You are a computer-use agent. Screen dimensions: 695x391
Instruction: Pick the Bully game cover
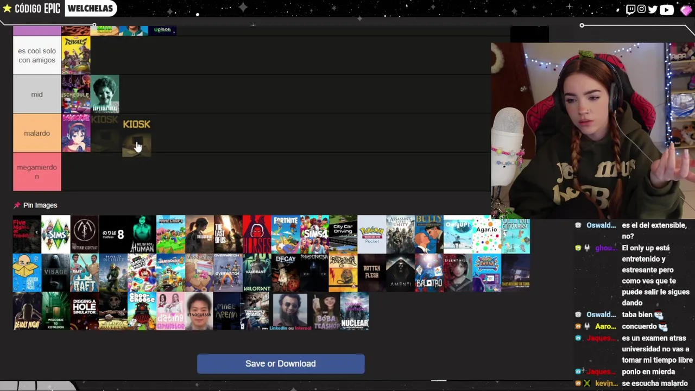(x=429, y=235)
